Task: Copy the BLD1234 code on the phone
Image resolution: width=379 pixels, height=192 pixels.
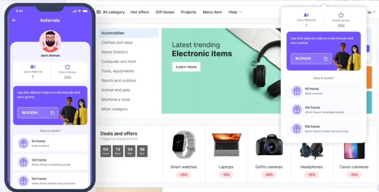Action: pyautogui.click(x=52, y=113)
